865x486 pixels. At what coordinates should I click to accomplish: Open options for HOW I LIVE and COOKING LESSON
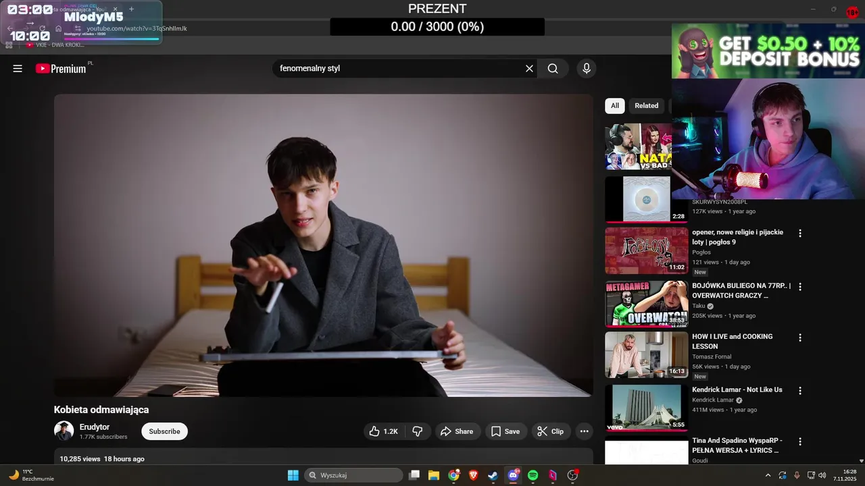click(x=800, y=337)
